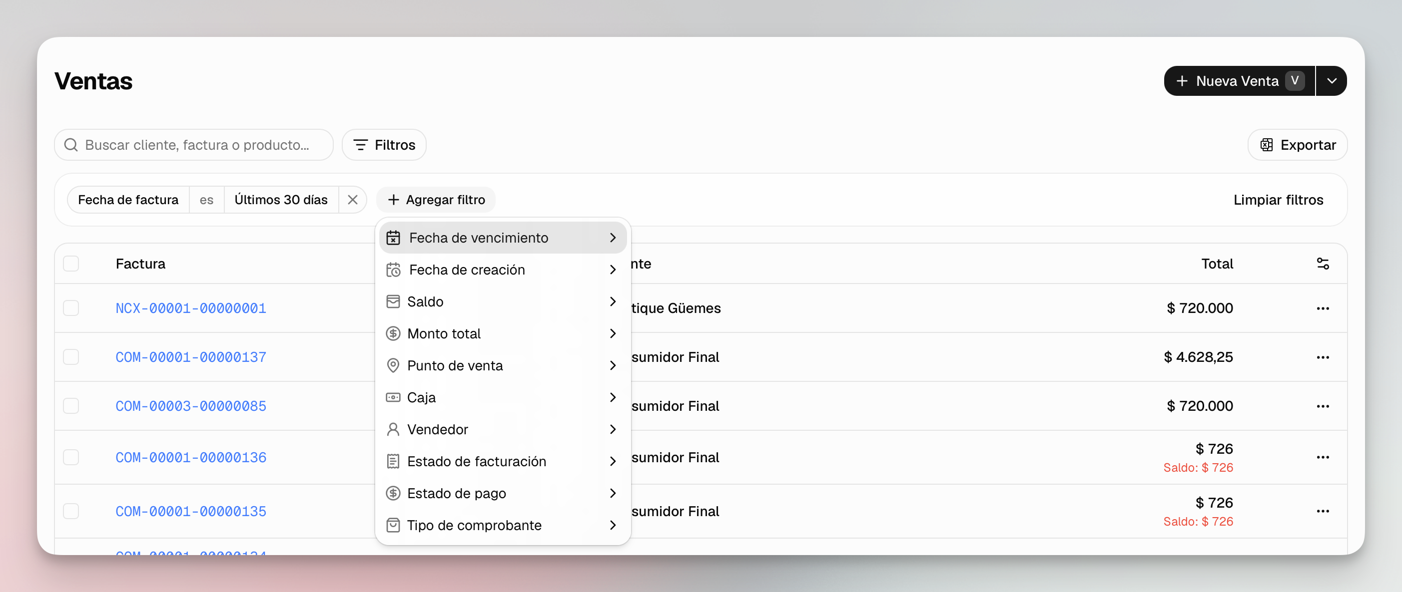Open invoice COM-00003-00000085 link
The image size is (1402, 592).
coord(191,406)
